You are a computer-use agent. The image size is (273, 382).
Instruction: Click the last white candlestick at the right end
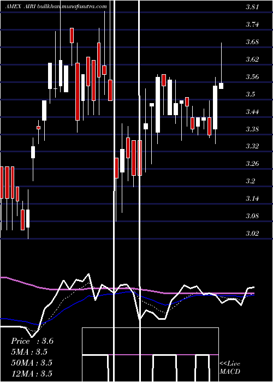(221, 86)
